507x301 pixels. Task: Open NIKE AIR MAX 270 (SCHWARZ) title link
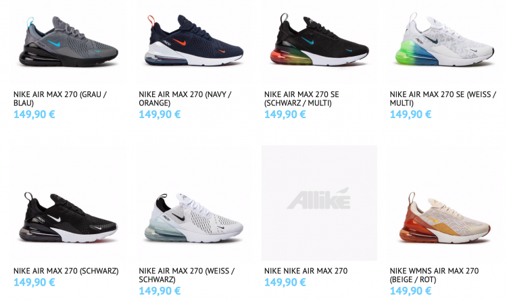[x=66, y=271]
